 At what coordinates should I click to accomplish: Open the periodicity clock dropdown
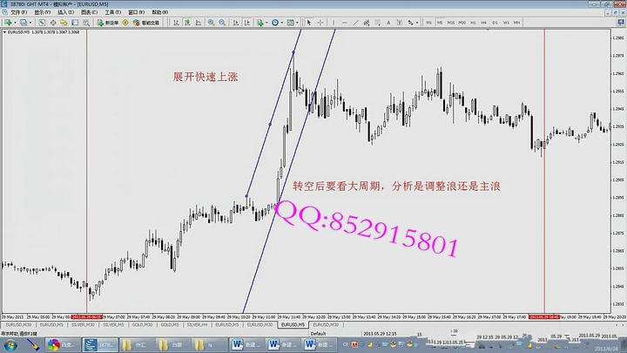click(x=280, y=23)
